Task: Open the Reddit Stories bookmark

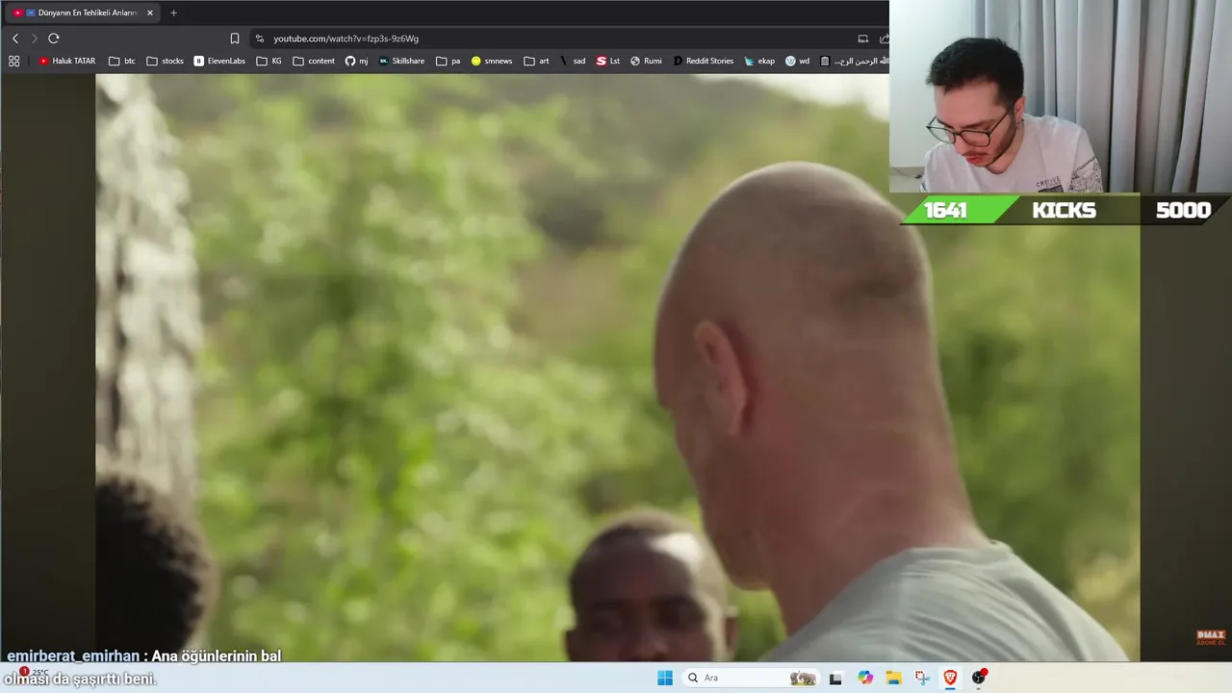Action: point(704,61)
